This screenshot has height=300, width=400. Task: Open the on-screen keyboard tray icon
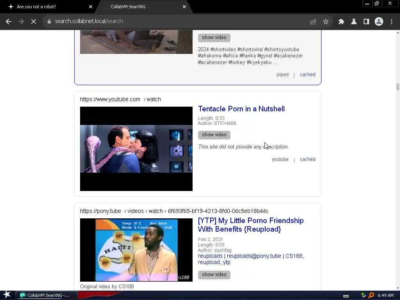click(x=346, y=296)
